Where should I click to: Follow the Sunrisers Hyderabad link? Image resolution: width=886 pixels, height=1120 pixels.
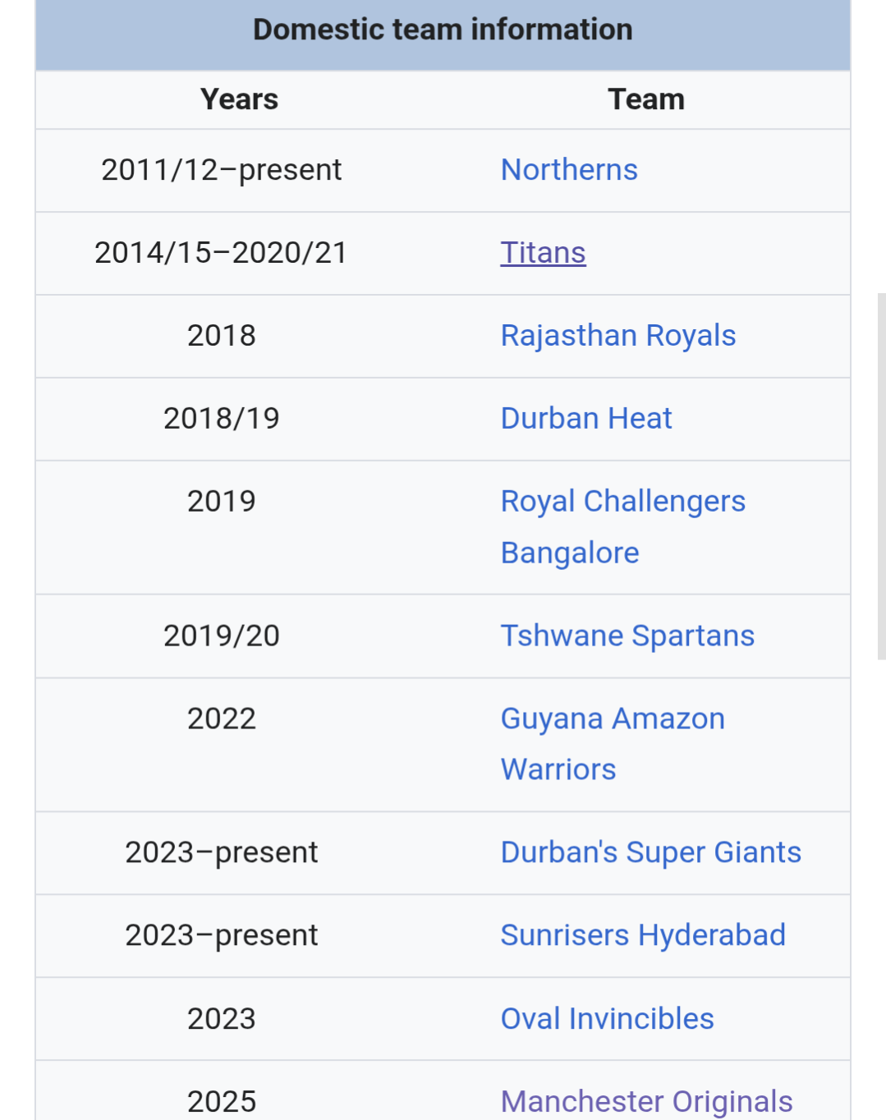pyautogui.click(x=643, y=936)
